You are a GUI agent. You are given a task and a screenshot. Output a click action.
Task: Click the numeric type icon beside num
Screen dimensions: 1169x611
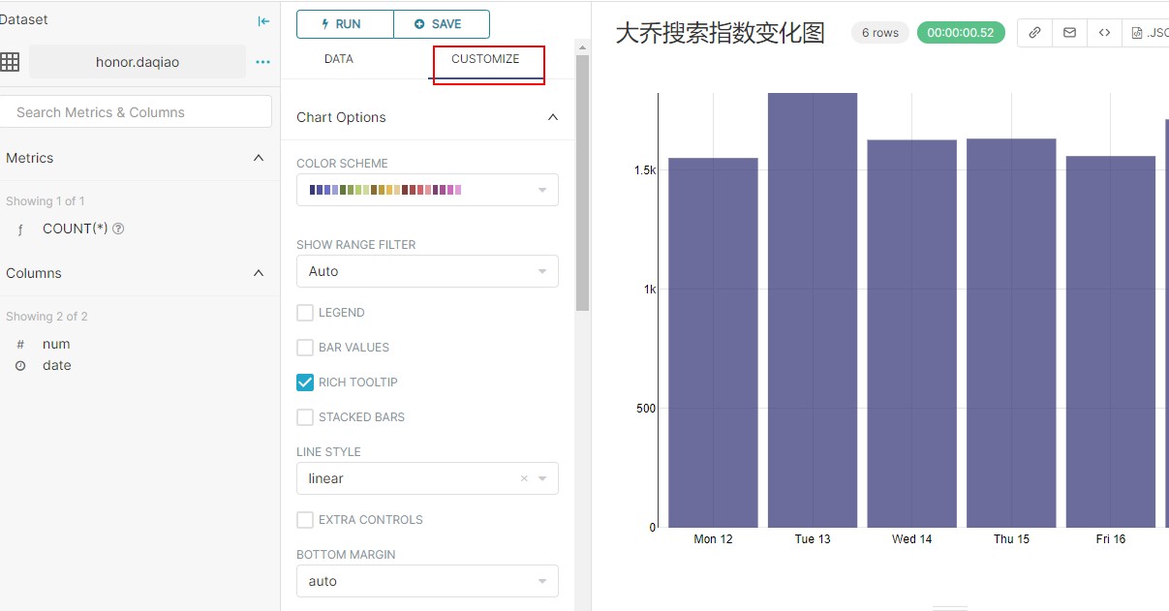(x=20, y=344)
